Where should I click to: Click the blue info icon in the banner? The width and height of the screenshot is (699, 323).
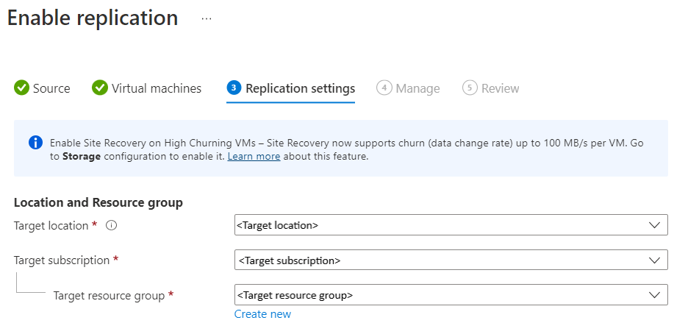pyautogui.click(x=35, y=143)
